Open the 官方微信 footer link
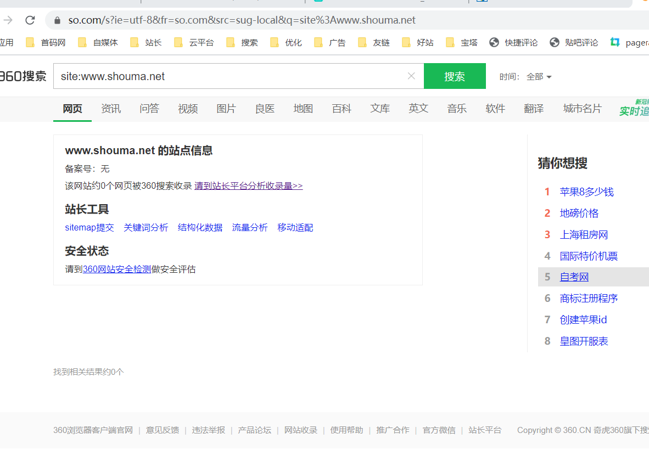This screenshot has height=450, width=649. click(439, 430)
